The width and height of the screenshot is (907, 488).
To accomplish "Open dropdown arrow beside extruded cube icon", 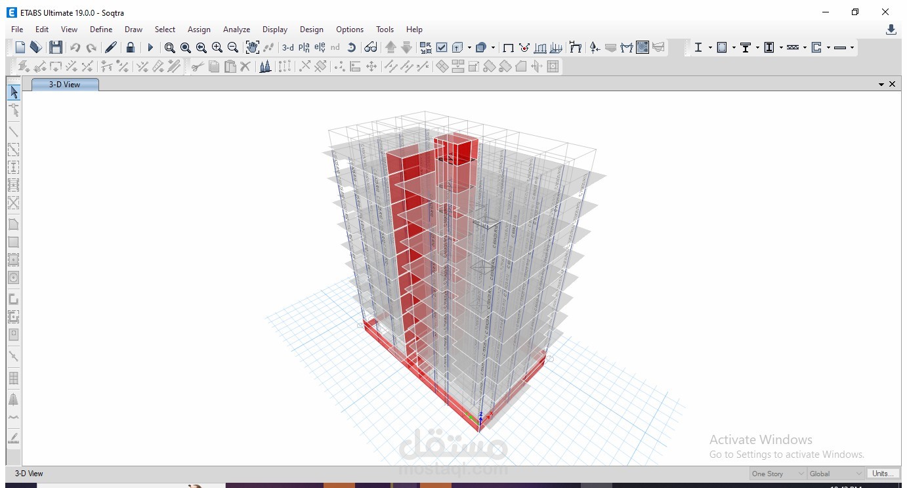I will tap(493, 47).
